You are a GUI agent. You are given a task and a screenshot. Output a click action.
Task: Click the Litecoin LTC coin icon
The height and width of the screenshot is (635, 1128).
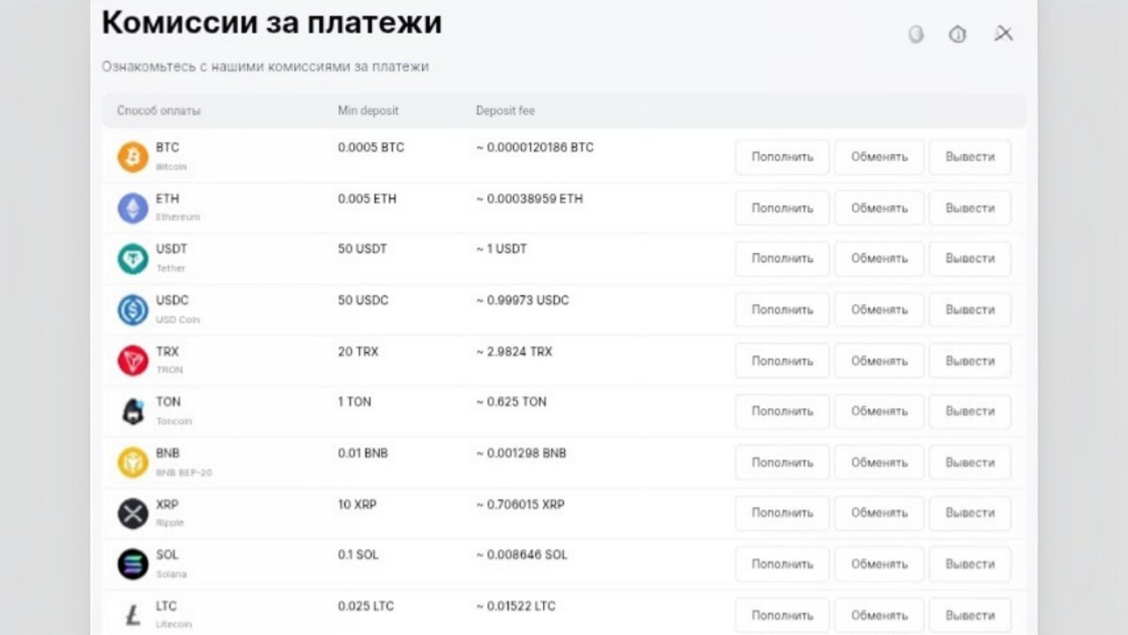click(133, 615)
